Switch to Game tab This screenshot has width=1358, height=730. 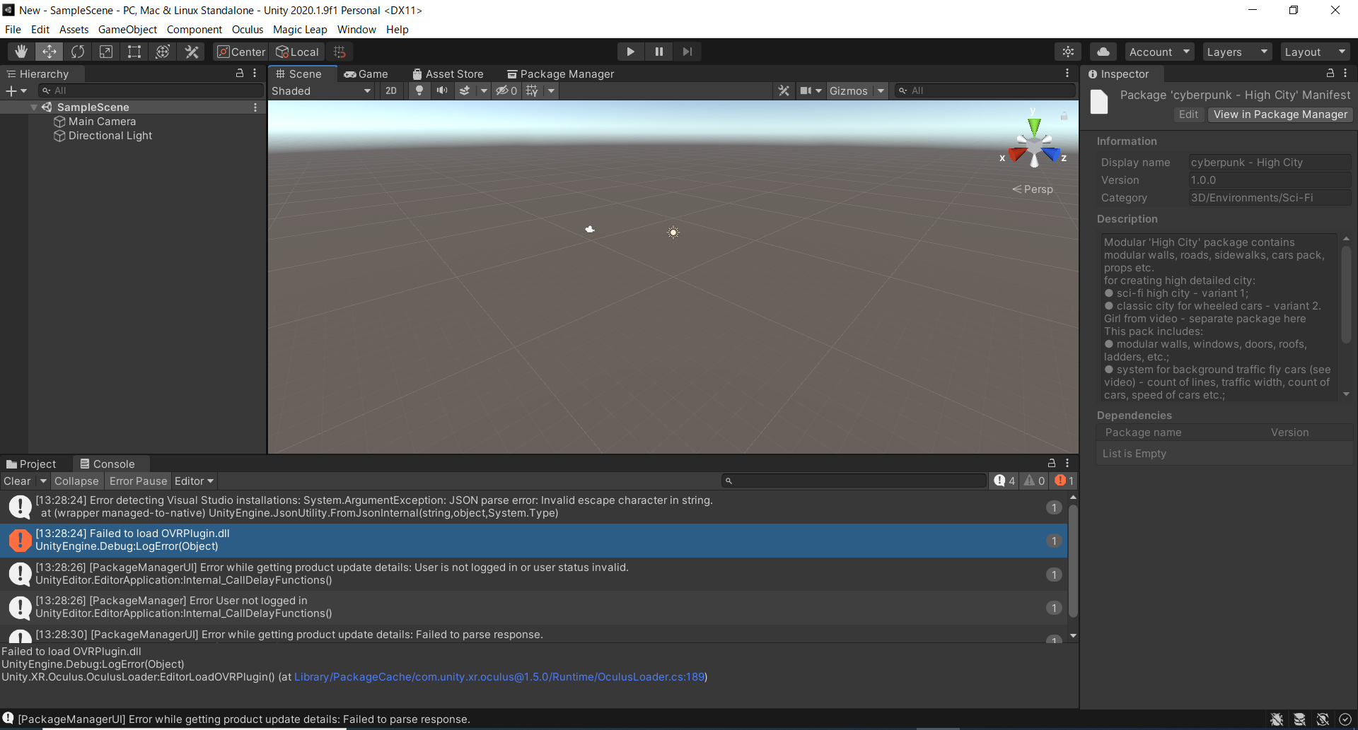coord(366,73)
